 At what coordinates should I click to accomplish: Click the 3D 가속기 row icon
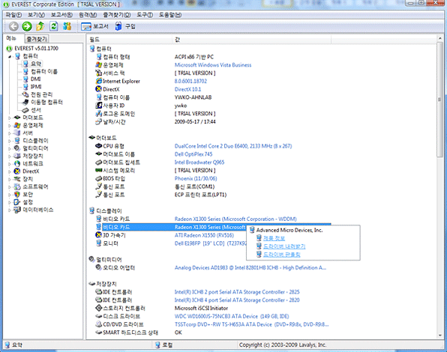tap(99, 235)
